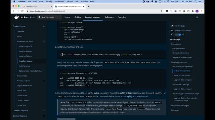215x120 pixels.
Task: Click the black square extension icon in Chrome toolbar
Action: pos(167,11)
